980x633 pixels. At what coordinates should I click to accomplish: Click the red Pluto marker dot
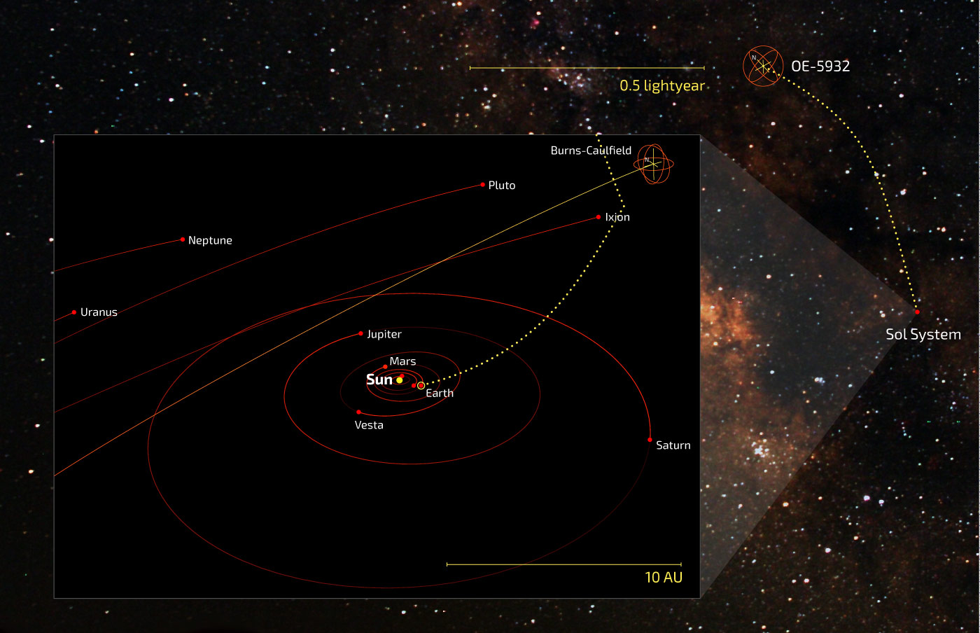483,185
